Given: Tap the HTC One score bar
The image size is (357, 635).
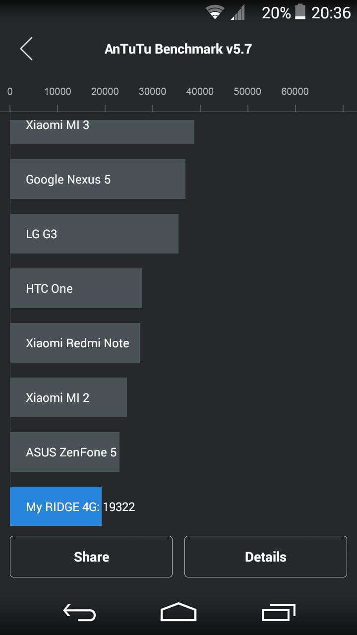Looking at the screenshot, I should (76, 288).
